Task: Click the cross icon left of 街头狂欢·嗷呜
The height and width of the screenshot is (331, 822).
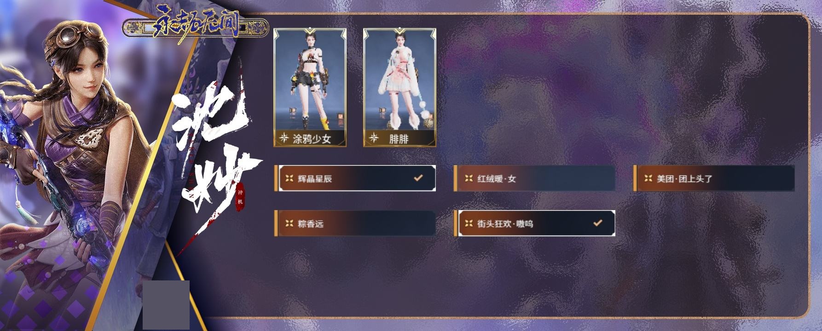Action: point(469,223)
